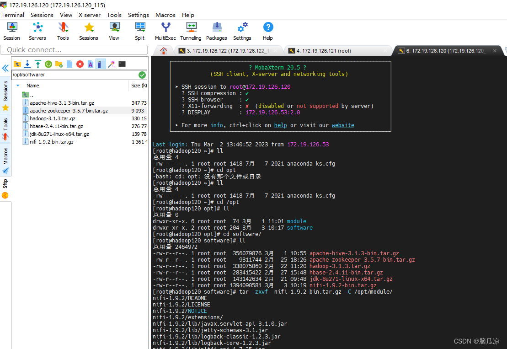Click the Quick connect field

(74, 50)
